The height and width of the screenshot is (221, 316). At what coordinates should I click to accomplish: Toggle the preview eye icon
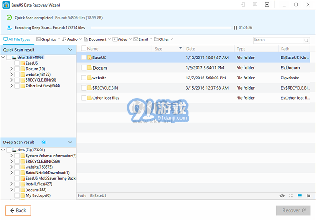coord(282,195)
